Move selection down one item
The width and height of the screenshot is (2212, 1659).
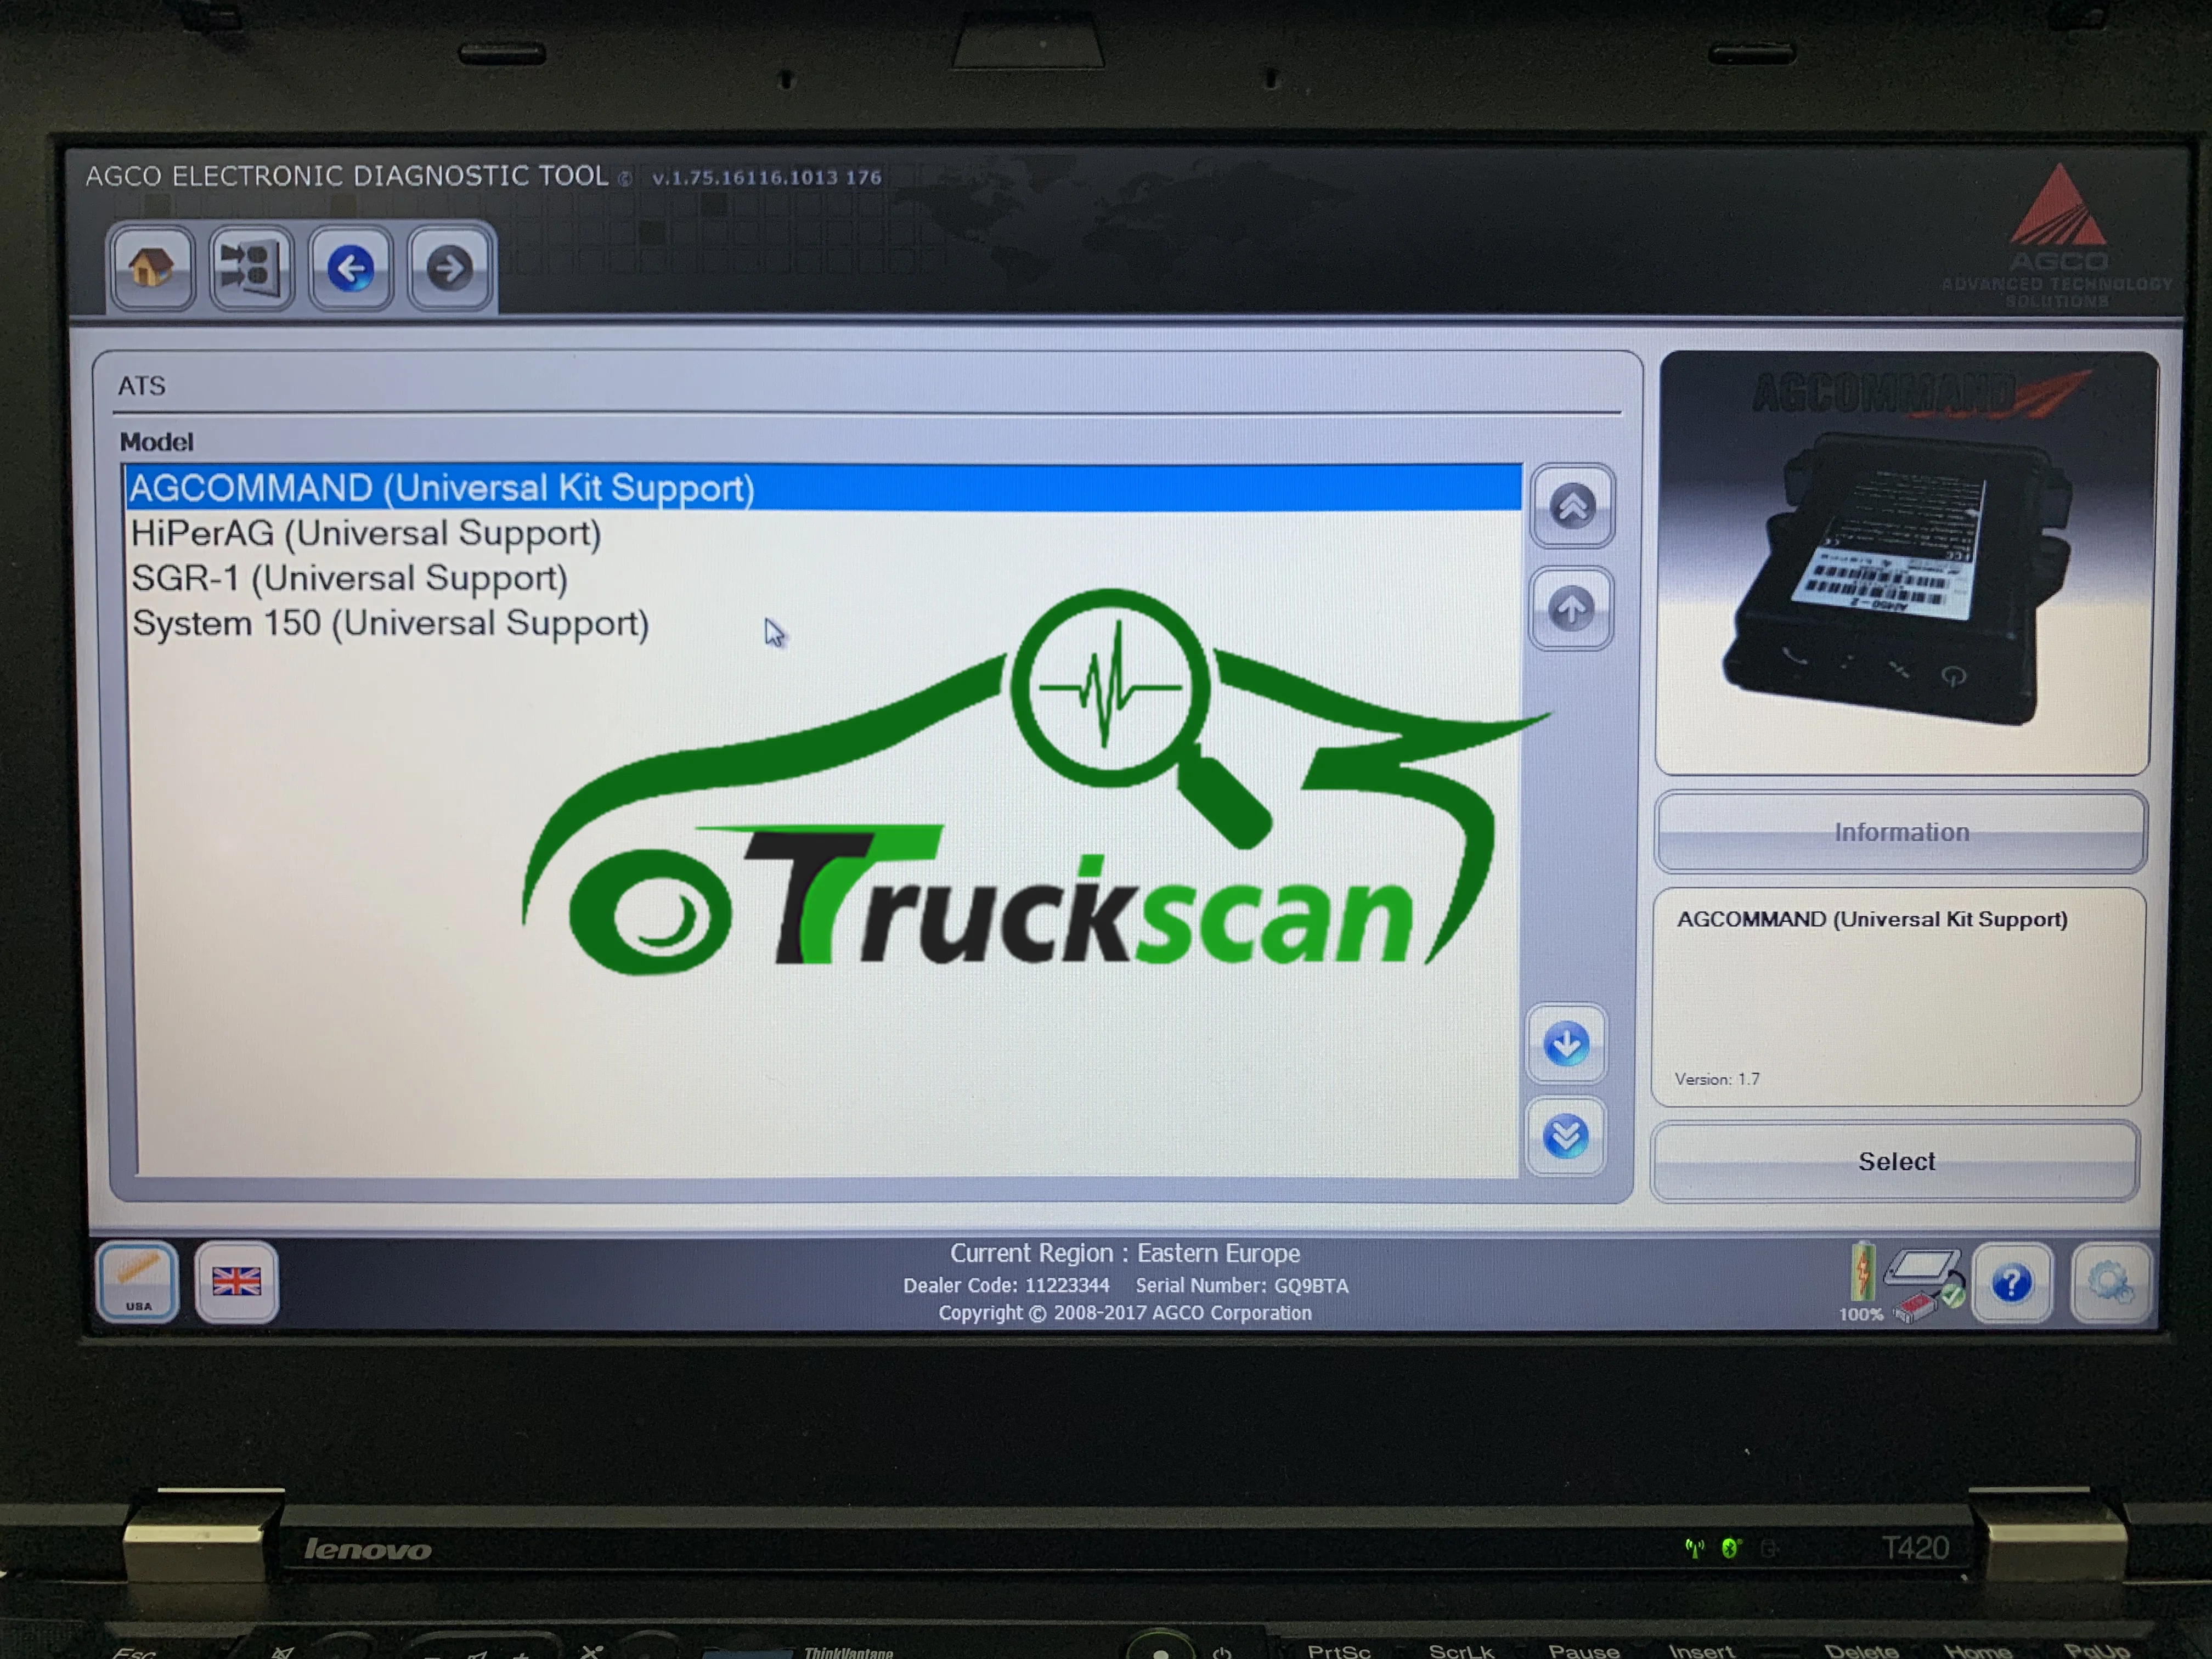1566,1044
